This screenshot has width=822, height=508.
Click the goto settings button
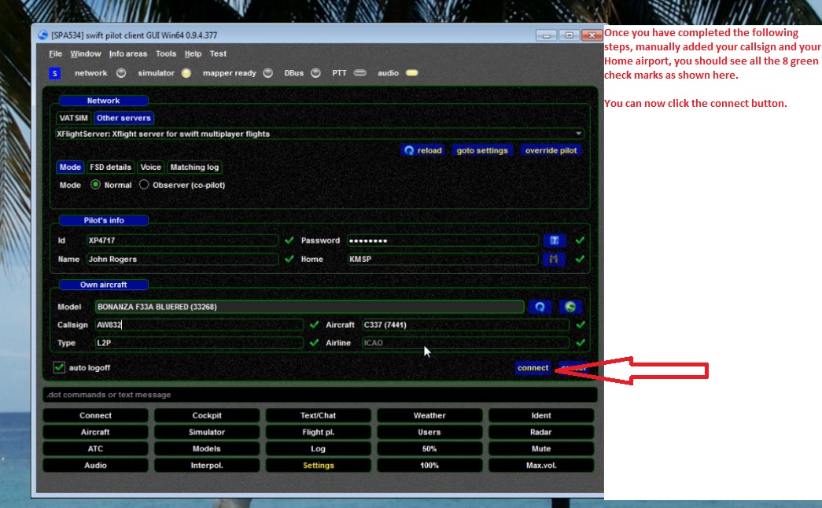(482, 151)
